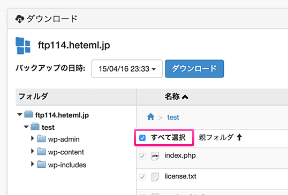Click the blue folders icon beside ftp114.heteml.jp
Image resolution: width=288 pixels, height=195 pixels.
[23, 45]
